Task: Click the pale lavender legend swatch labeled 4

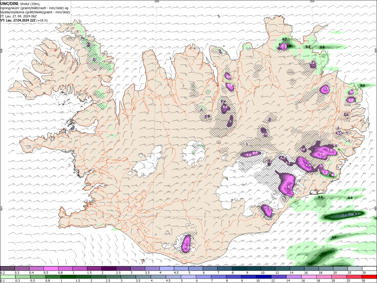Action: (167, 269)
